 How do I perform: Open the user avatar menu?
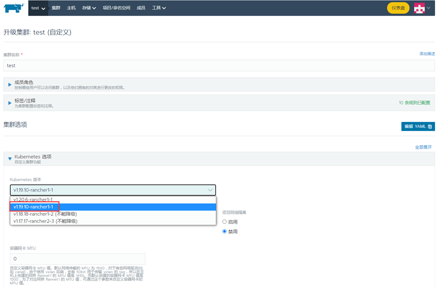419,8
